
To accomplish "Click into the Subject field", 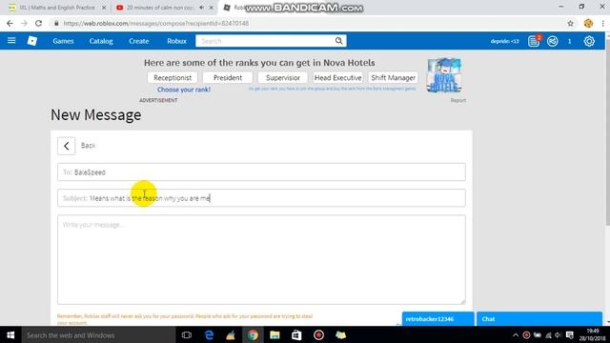I will 261,198.
